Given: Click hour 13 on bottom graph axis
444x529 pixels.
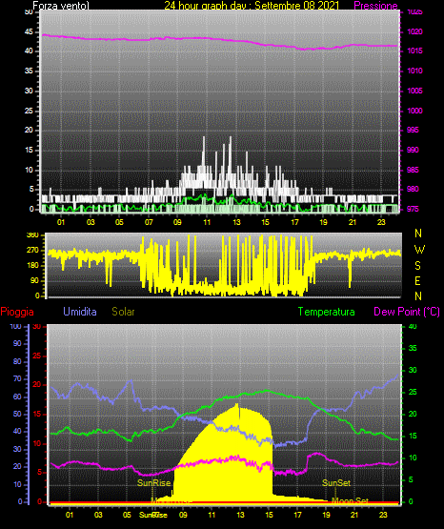Looking at the screenshot, I should [x=240, y=515].
